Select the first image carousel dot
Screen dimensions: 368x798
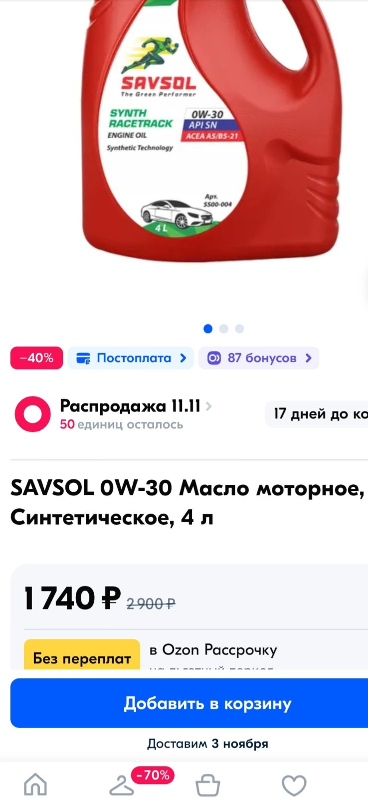point(208,329)
